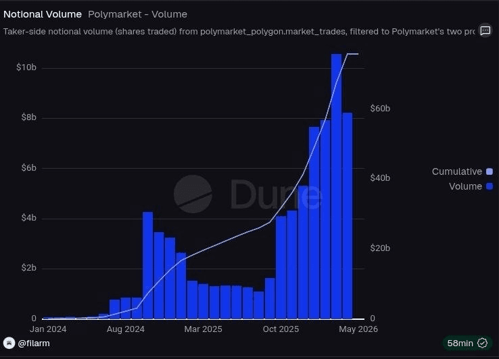Click the Polymarket - Volume query link

[137, 14]
